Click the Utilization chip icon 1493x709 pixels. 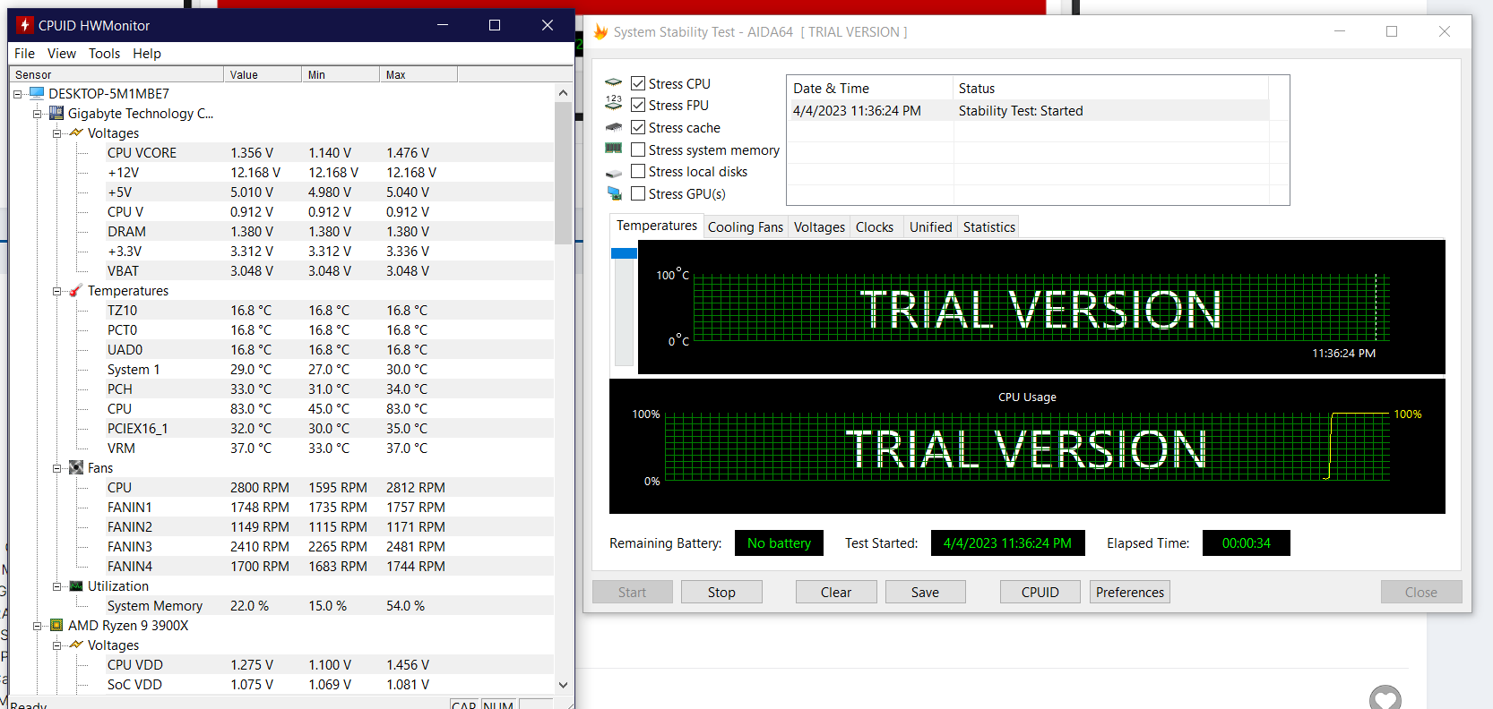76,585
